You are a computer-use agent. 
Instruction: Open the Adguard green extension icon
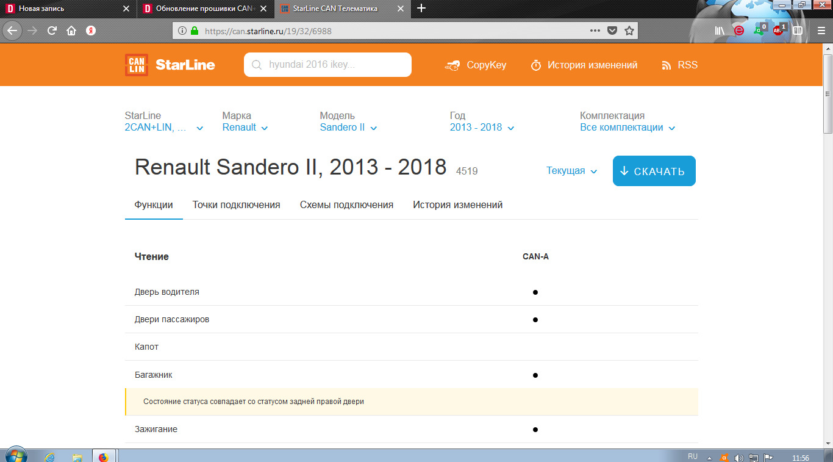tap(759, 30)
